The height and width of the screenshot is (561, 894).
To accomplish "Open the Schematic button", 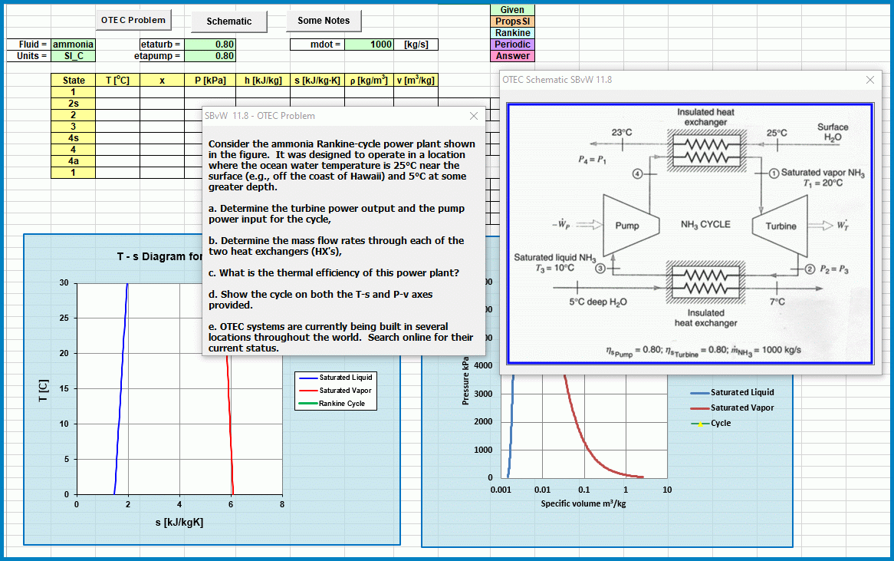I will pos(228,21).
